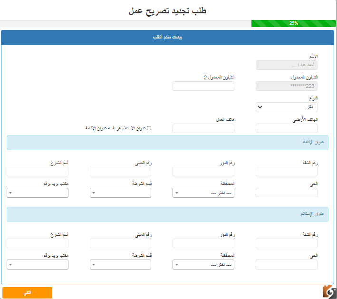
Task: Click رقم الشقة field under عنوان الإقامة
Action: tap(286, 172)
